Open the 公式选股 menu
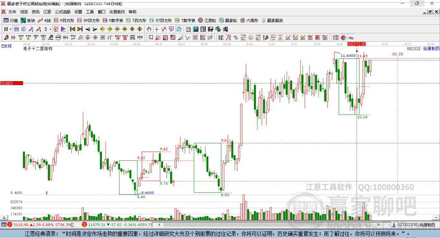The height and width of the screenshot is (238, 440). 62,12
